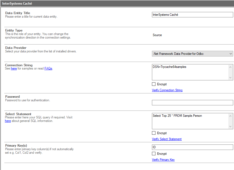Click the Primary Key(s) field containing ID
This screenshot has height=170, width=234.
(192, 147)
